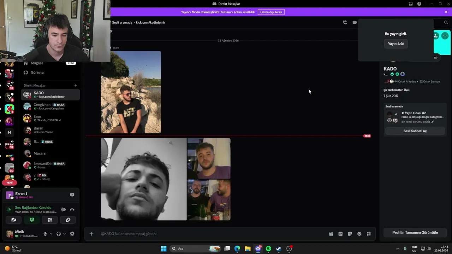Screen dimensions: 452x254
Task: Click 'Profilin Tamamını Görüntüle' button
Action: 415,232
